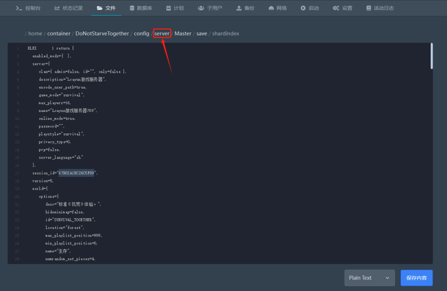
Task: View the 活动日志 tab
Action: [380, 8]
